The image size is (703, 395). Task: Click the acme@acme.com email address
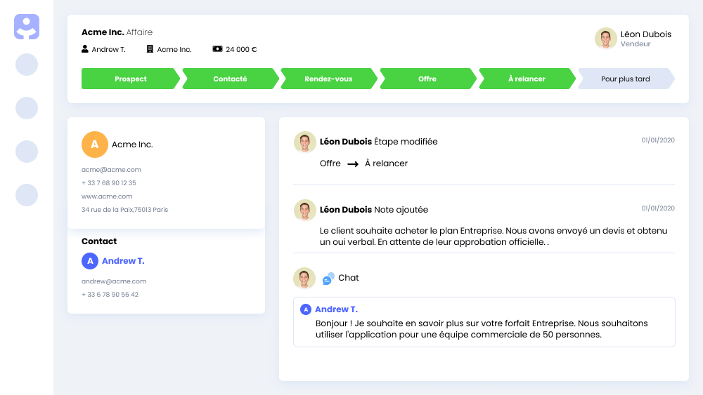coord(111,170)
